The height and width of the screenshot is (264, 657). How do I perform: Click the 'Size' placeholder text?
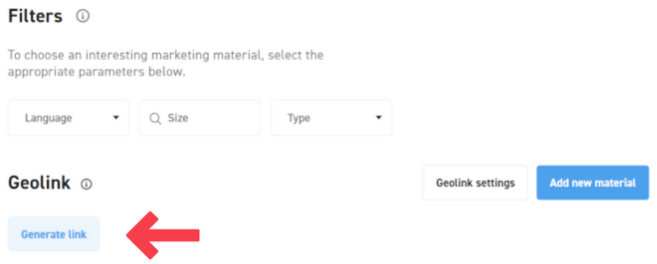178,118
